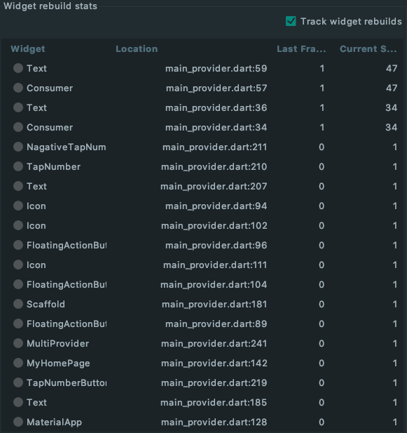
Task: Click the circle icon next to MaterialApp
Action: (18, 422)
